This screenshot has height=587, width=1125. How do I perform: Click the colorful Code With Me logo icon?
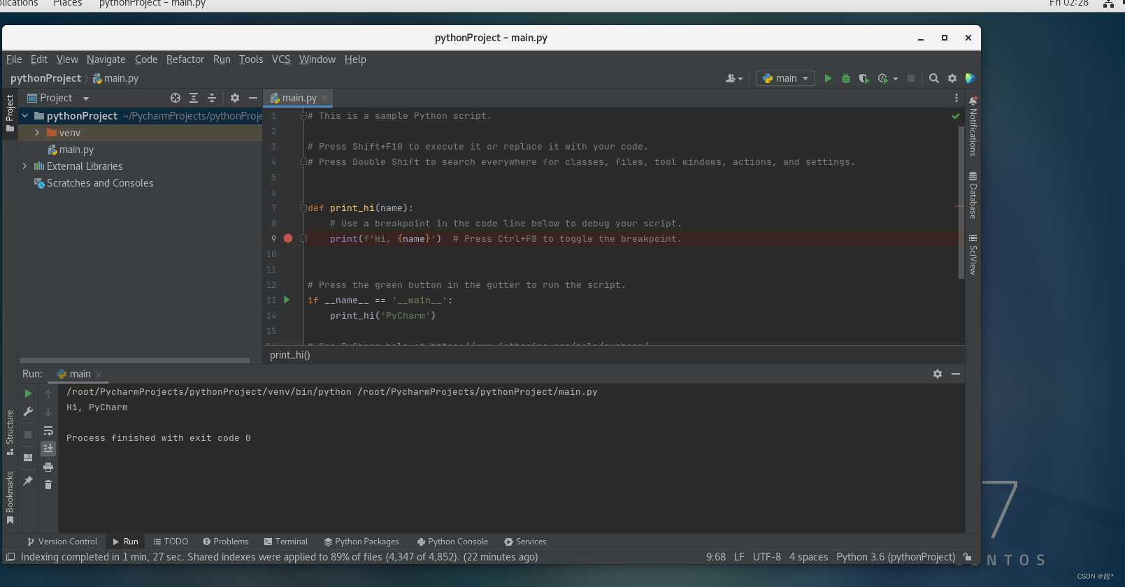pos(970,78)
